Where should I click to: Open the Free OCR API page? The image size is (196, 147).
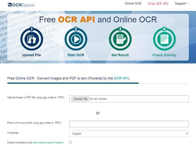158,4
